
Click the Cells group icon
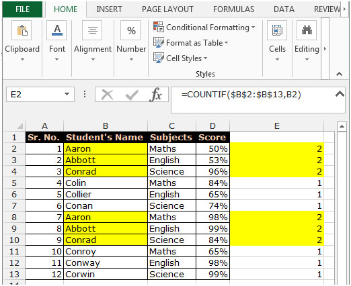[x=277, y=30]
